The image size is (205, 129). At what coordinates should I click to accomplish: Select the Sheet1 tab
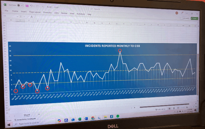(x=27, y=115)
